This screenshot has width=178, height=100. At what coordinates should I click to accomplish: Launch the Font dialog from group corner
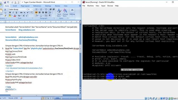click(33, 18)
